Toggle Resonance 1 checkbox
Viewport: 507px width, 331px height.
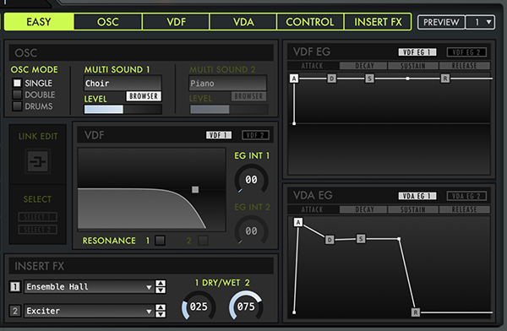coord(160,241)
